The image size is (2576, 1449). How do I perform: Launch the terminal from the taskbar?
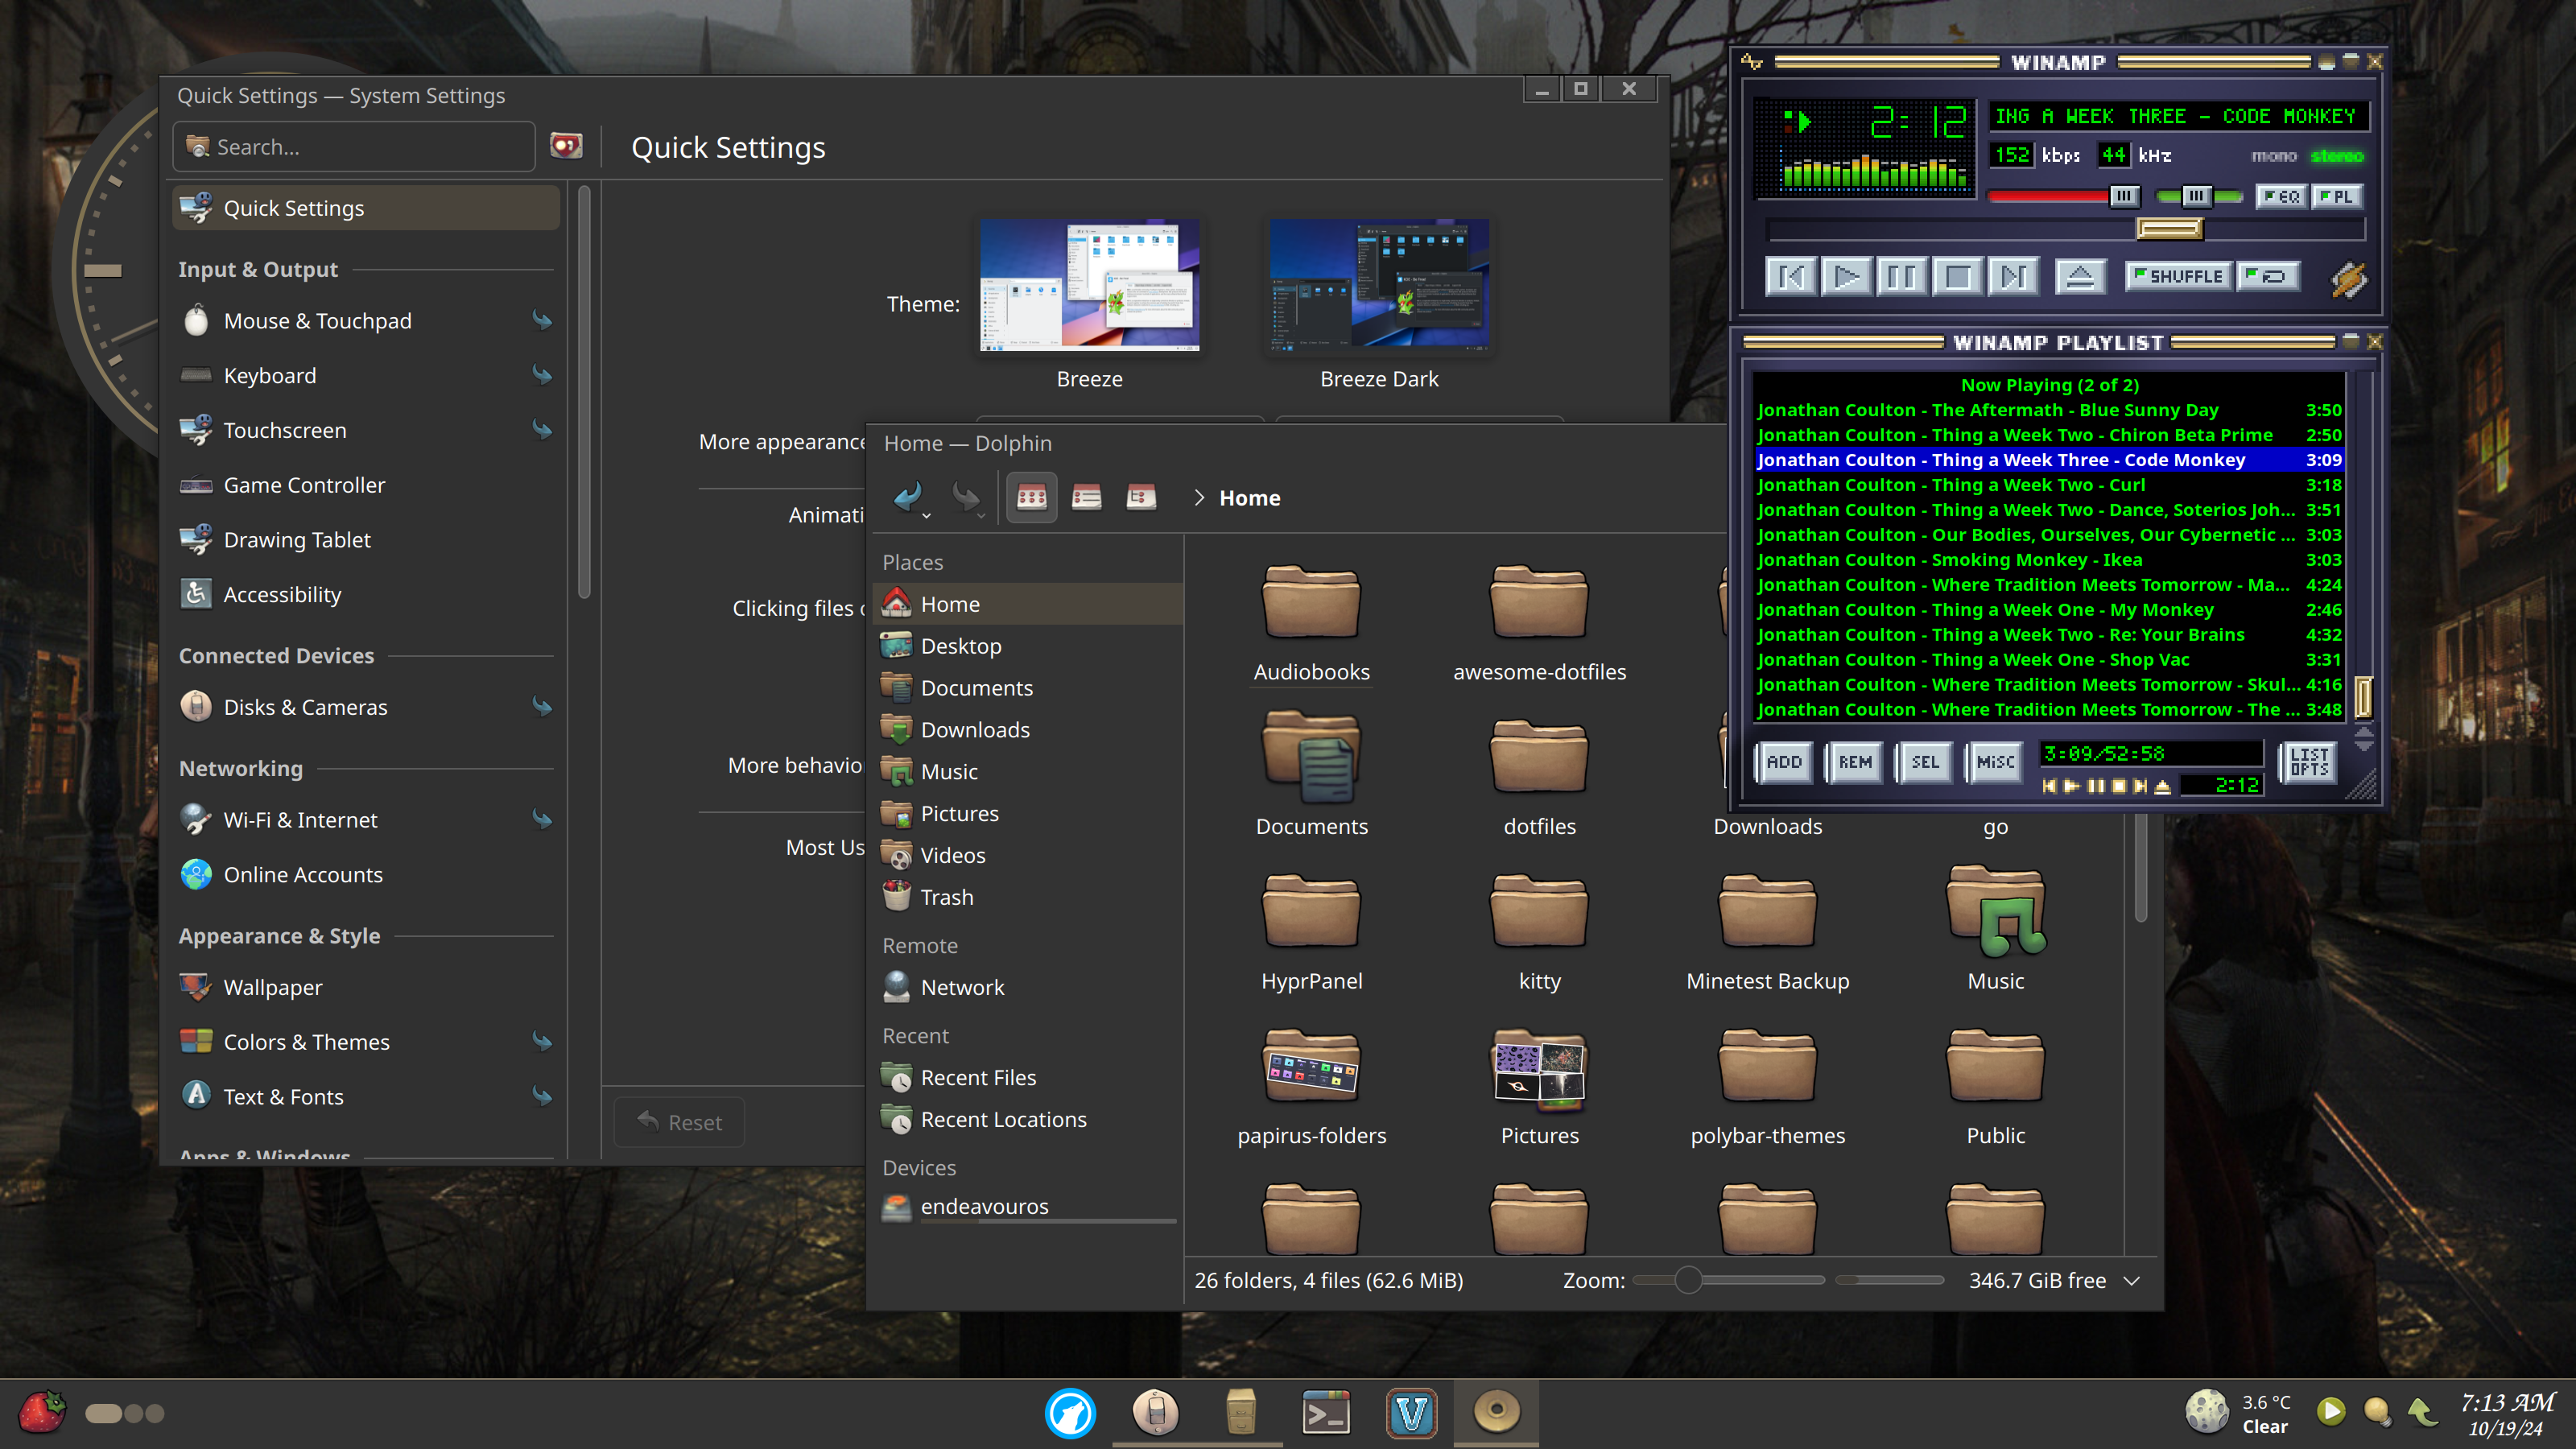[1325, 1413]
